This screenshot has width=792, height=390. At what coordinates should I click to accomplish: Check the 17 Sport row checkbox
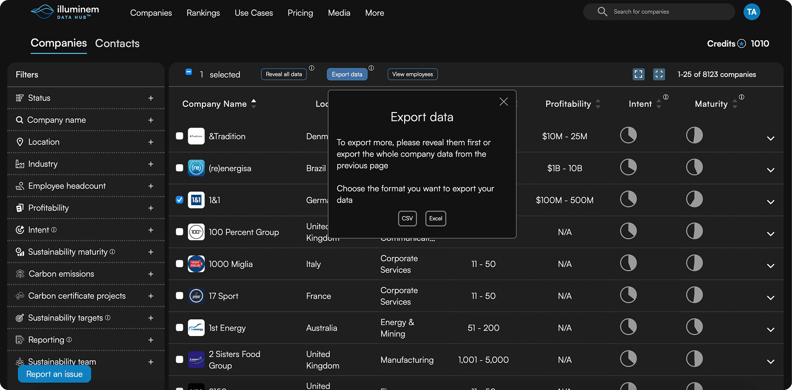coord(179,296)
